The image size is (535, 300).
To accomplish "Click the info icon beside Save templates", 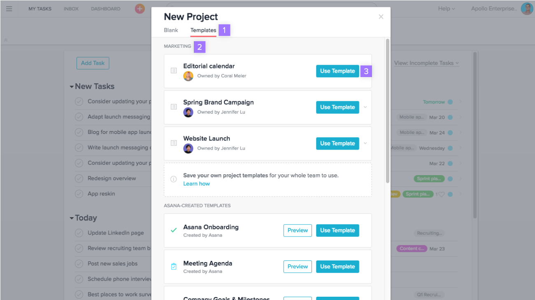I will pyautogui.click(x=174, y=179).
